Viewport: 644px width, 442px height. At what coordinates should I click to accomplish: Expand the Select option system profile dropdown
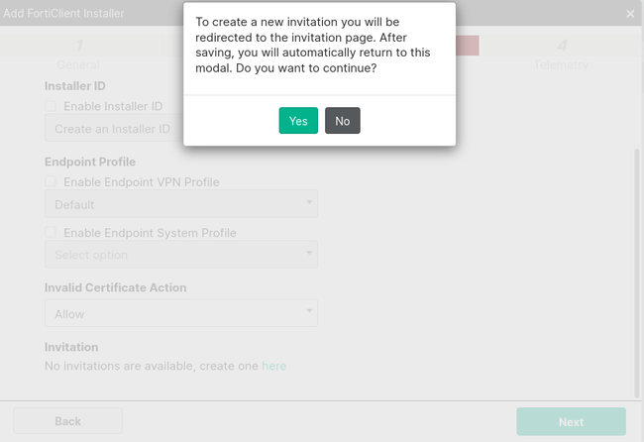click(180, 255)
